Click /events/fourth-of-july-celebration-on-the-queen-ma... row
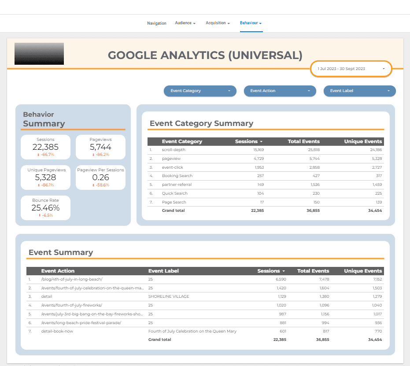 click(205, 288)
